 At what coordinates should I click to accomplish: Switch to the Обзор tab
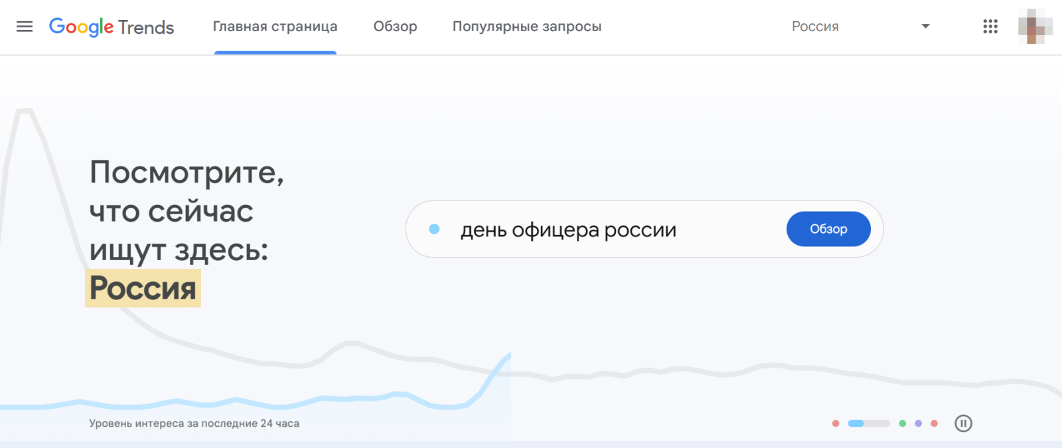coord(395,27)
